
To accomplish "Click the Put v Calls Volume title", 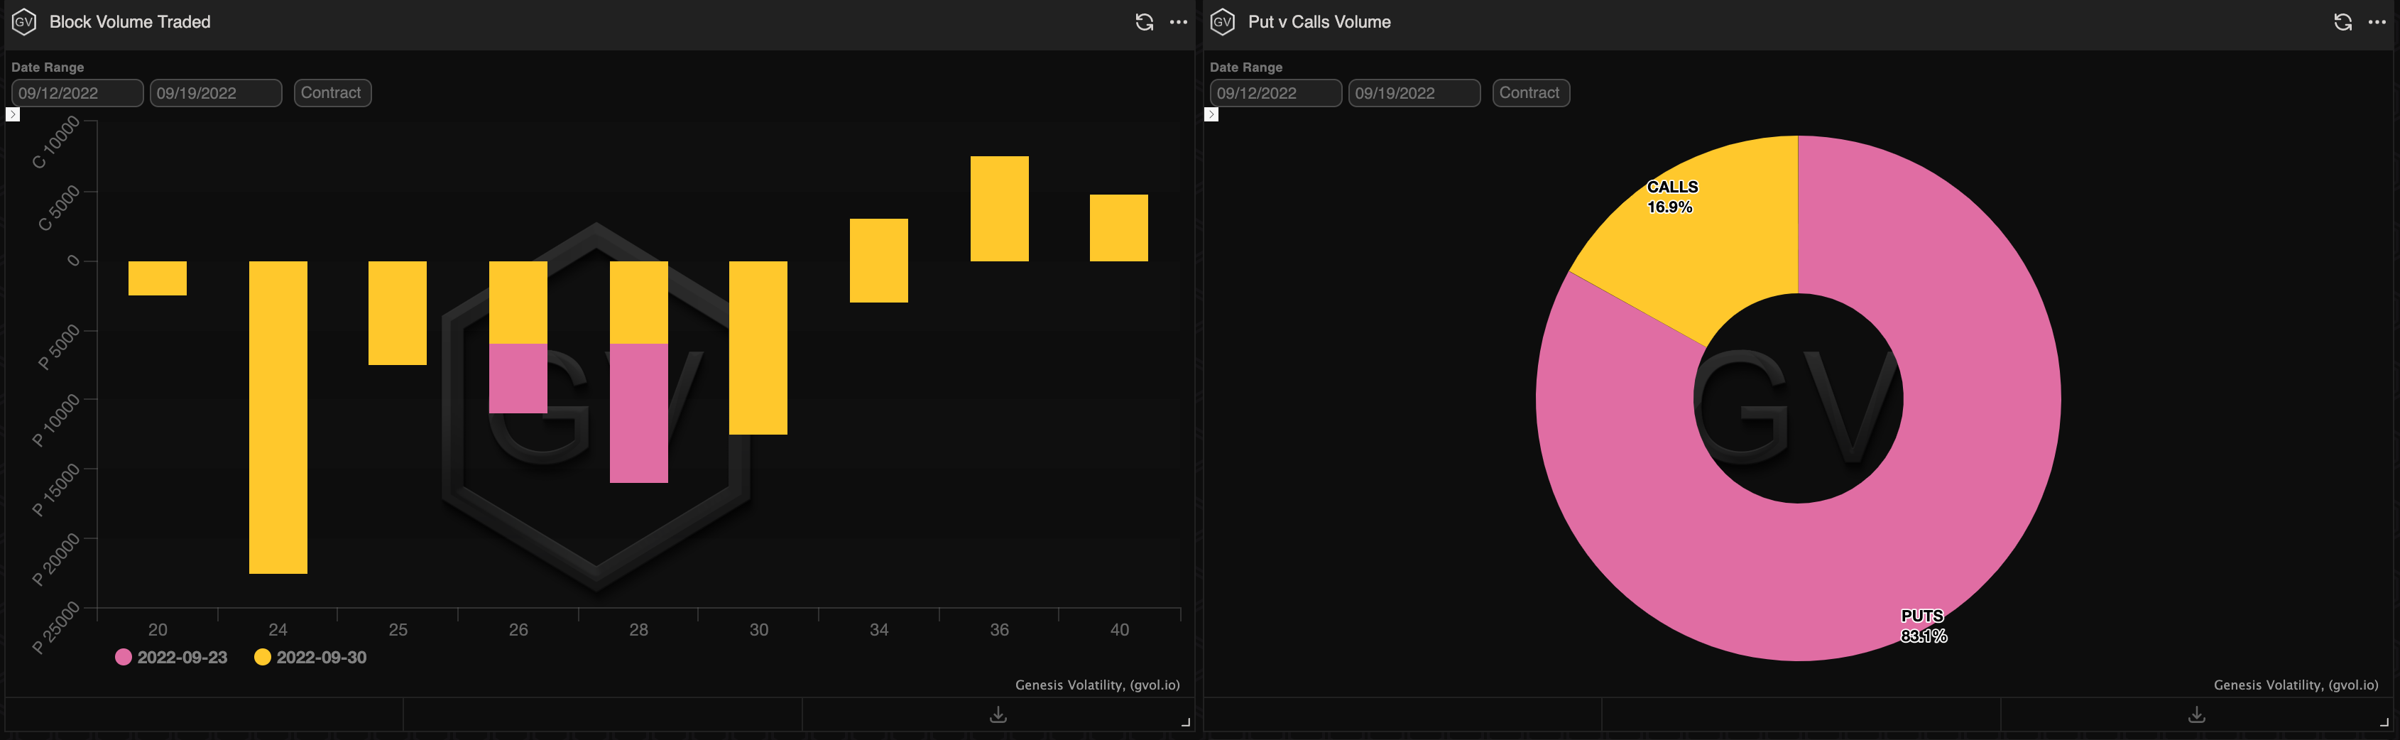I will 1319,21.
